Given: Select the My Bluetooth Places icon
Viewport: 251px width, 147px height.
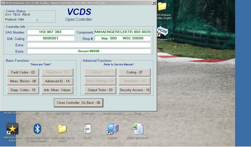Looking at the screenshot, I should tap(37, 129).
